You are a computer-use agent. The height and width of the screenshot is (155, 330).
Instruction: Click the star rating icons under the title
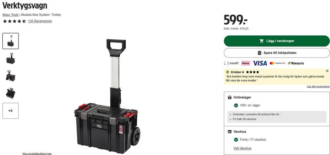(x=14, y=21)
